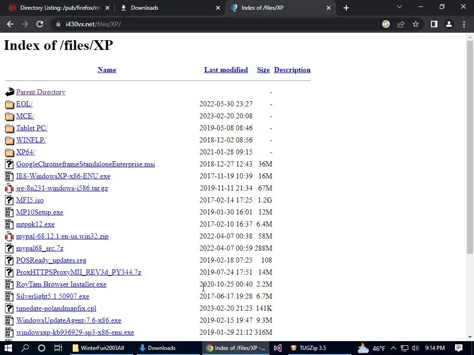Image resolution: width=474 pixels, height=355 pixels.
Task: Open the WINFLP/ folder link
Action: 31,140
